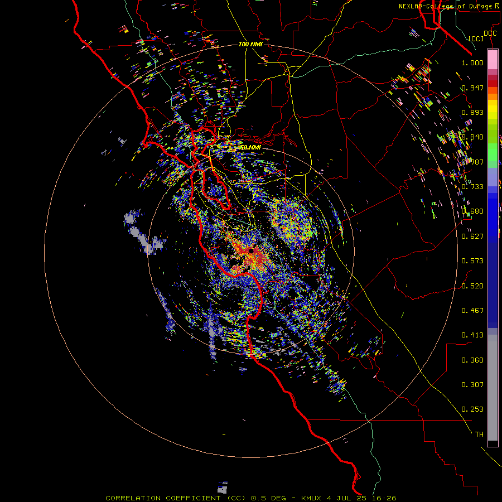Click the 0.840 scale value
This screenshot has height=502, width=502.
point(472,137)
